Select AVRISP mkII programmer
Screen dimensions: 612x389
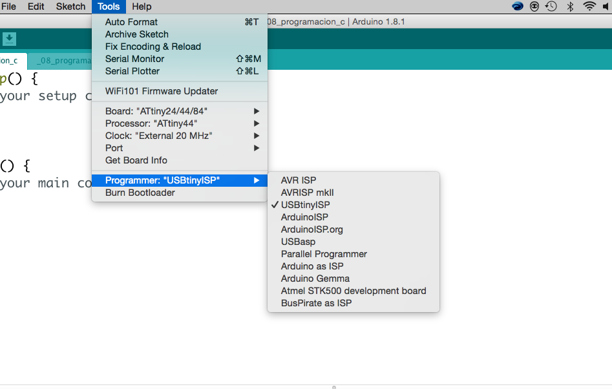click(x=353, y=193)
